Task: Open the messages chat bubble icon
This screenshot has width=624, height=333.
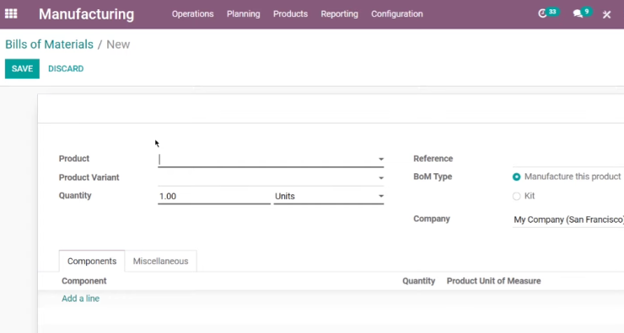Action: click(578, 14)
